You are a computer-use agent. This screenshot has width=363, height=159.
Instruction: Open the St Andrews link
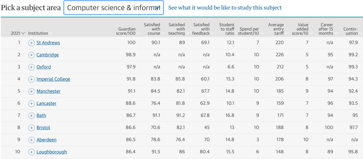[x=48, y=43]
